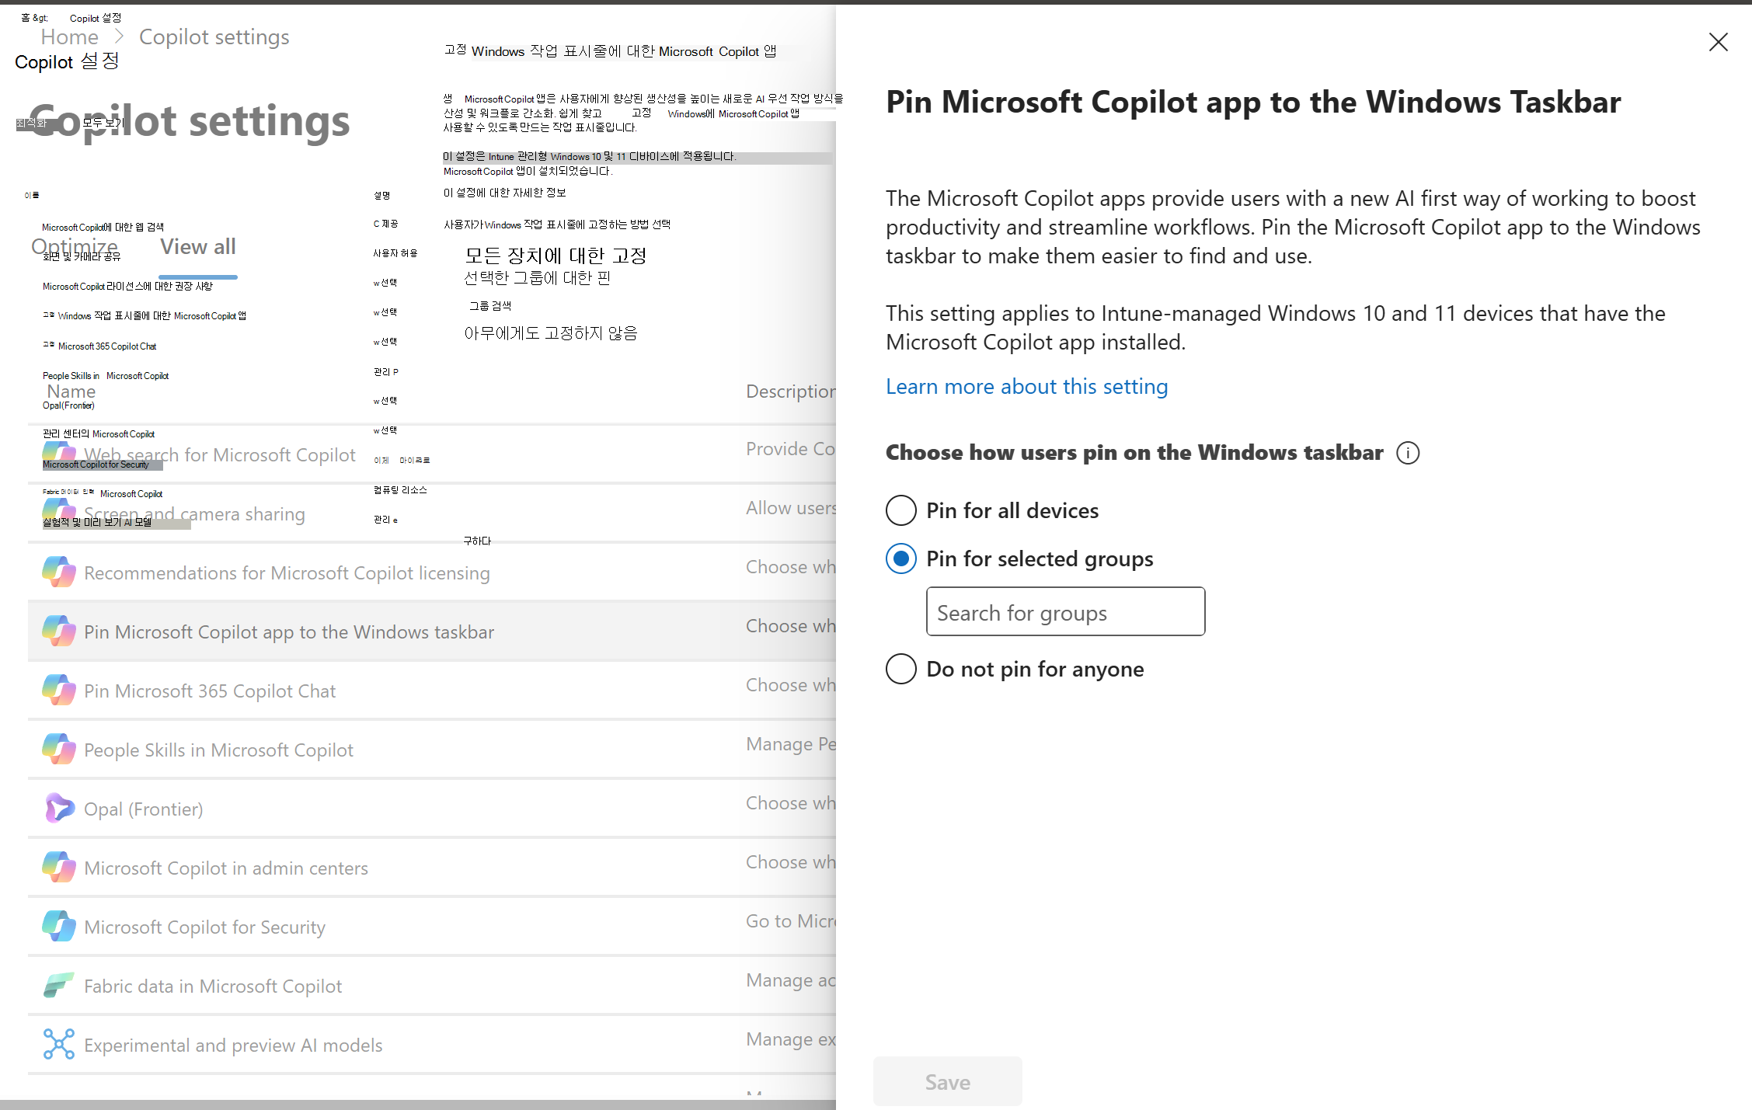This screenshot has height=1110, width=1752.
Task: Close the Pin Microsoft Copilot panel
Action: click(x=1718, y=42)
